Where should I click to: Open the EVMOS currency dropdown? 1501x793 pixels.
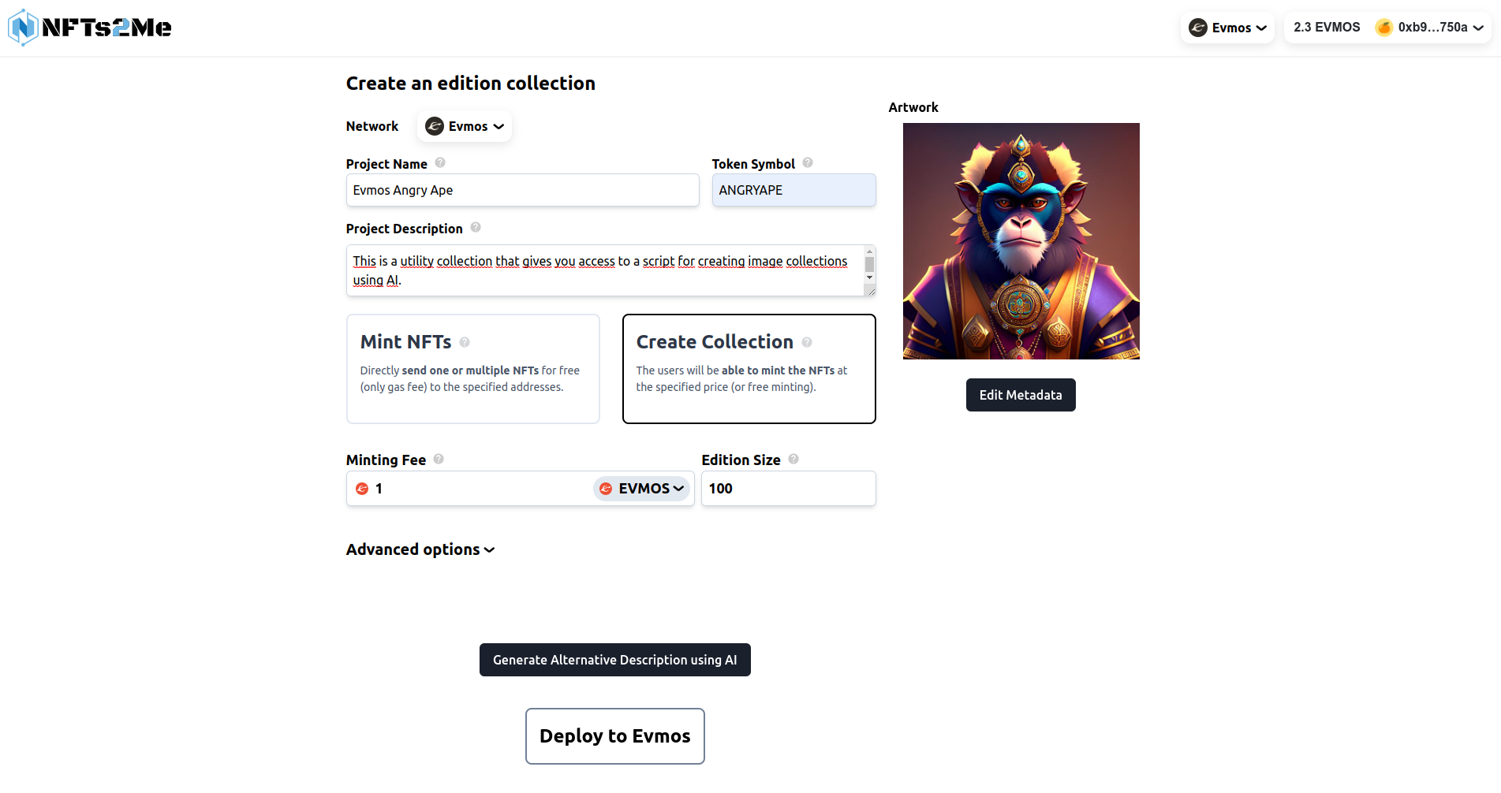pyautogui.click(x=641, y=489)
